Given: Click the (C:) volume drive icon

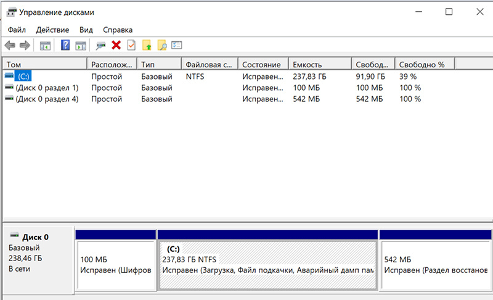Looking at the screenshot, I should point(9,76).
